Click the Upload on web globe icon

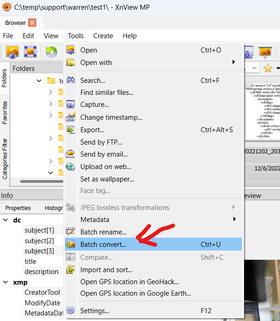tap(70, 166)
